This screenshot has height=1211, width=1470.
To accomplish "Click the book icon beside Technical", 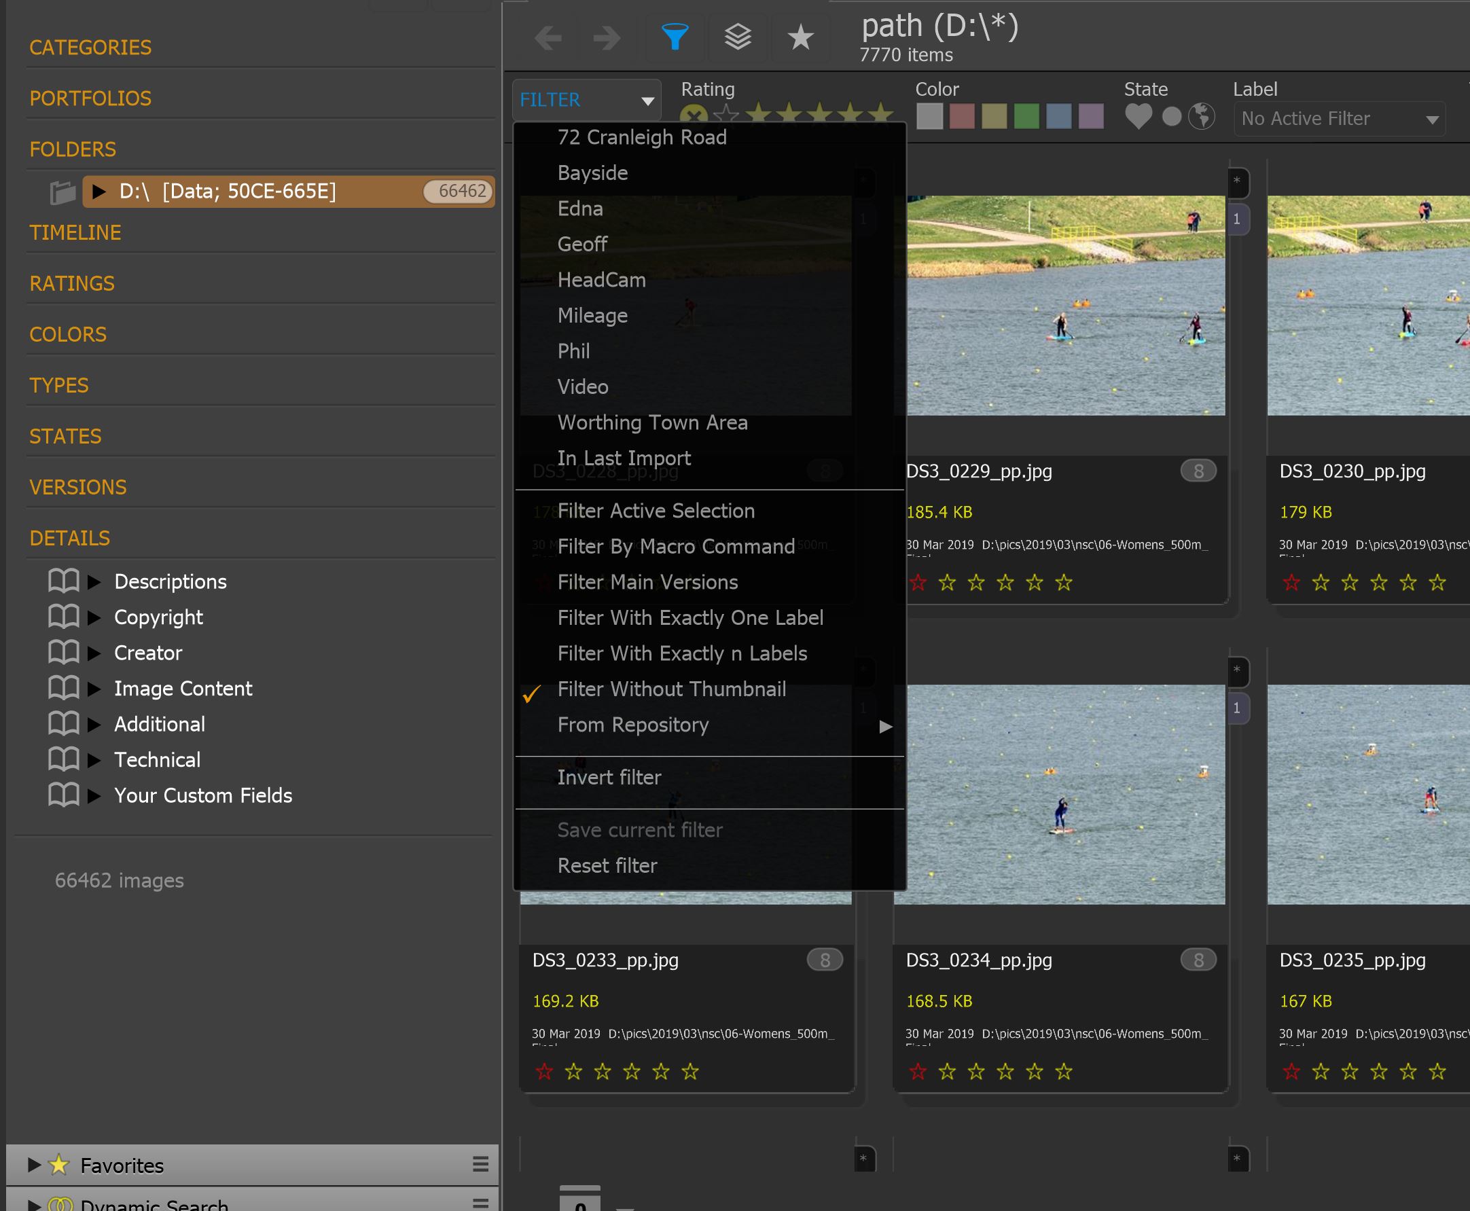I will (x=63, y=759).
